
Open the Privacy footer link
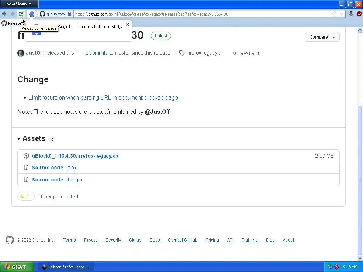tap(91, 240)
